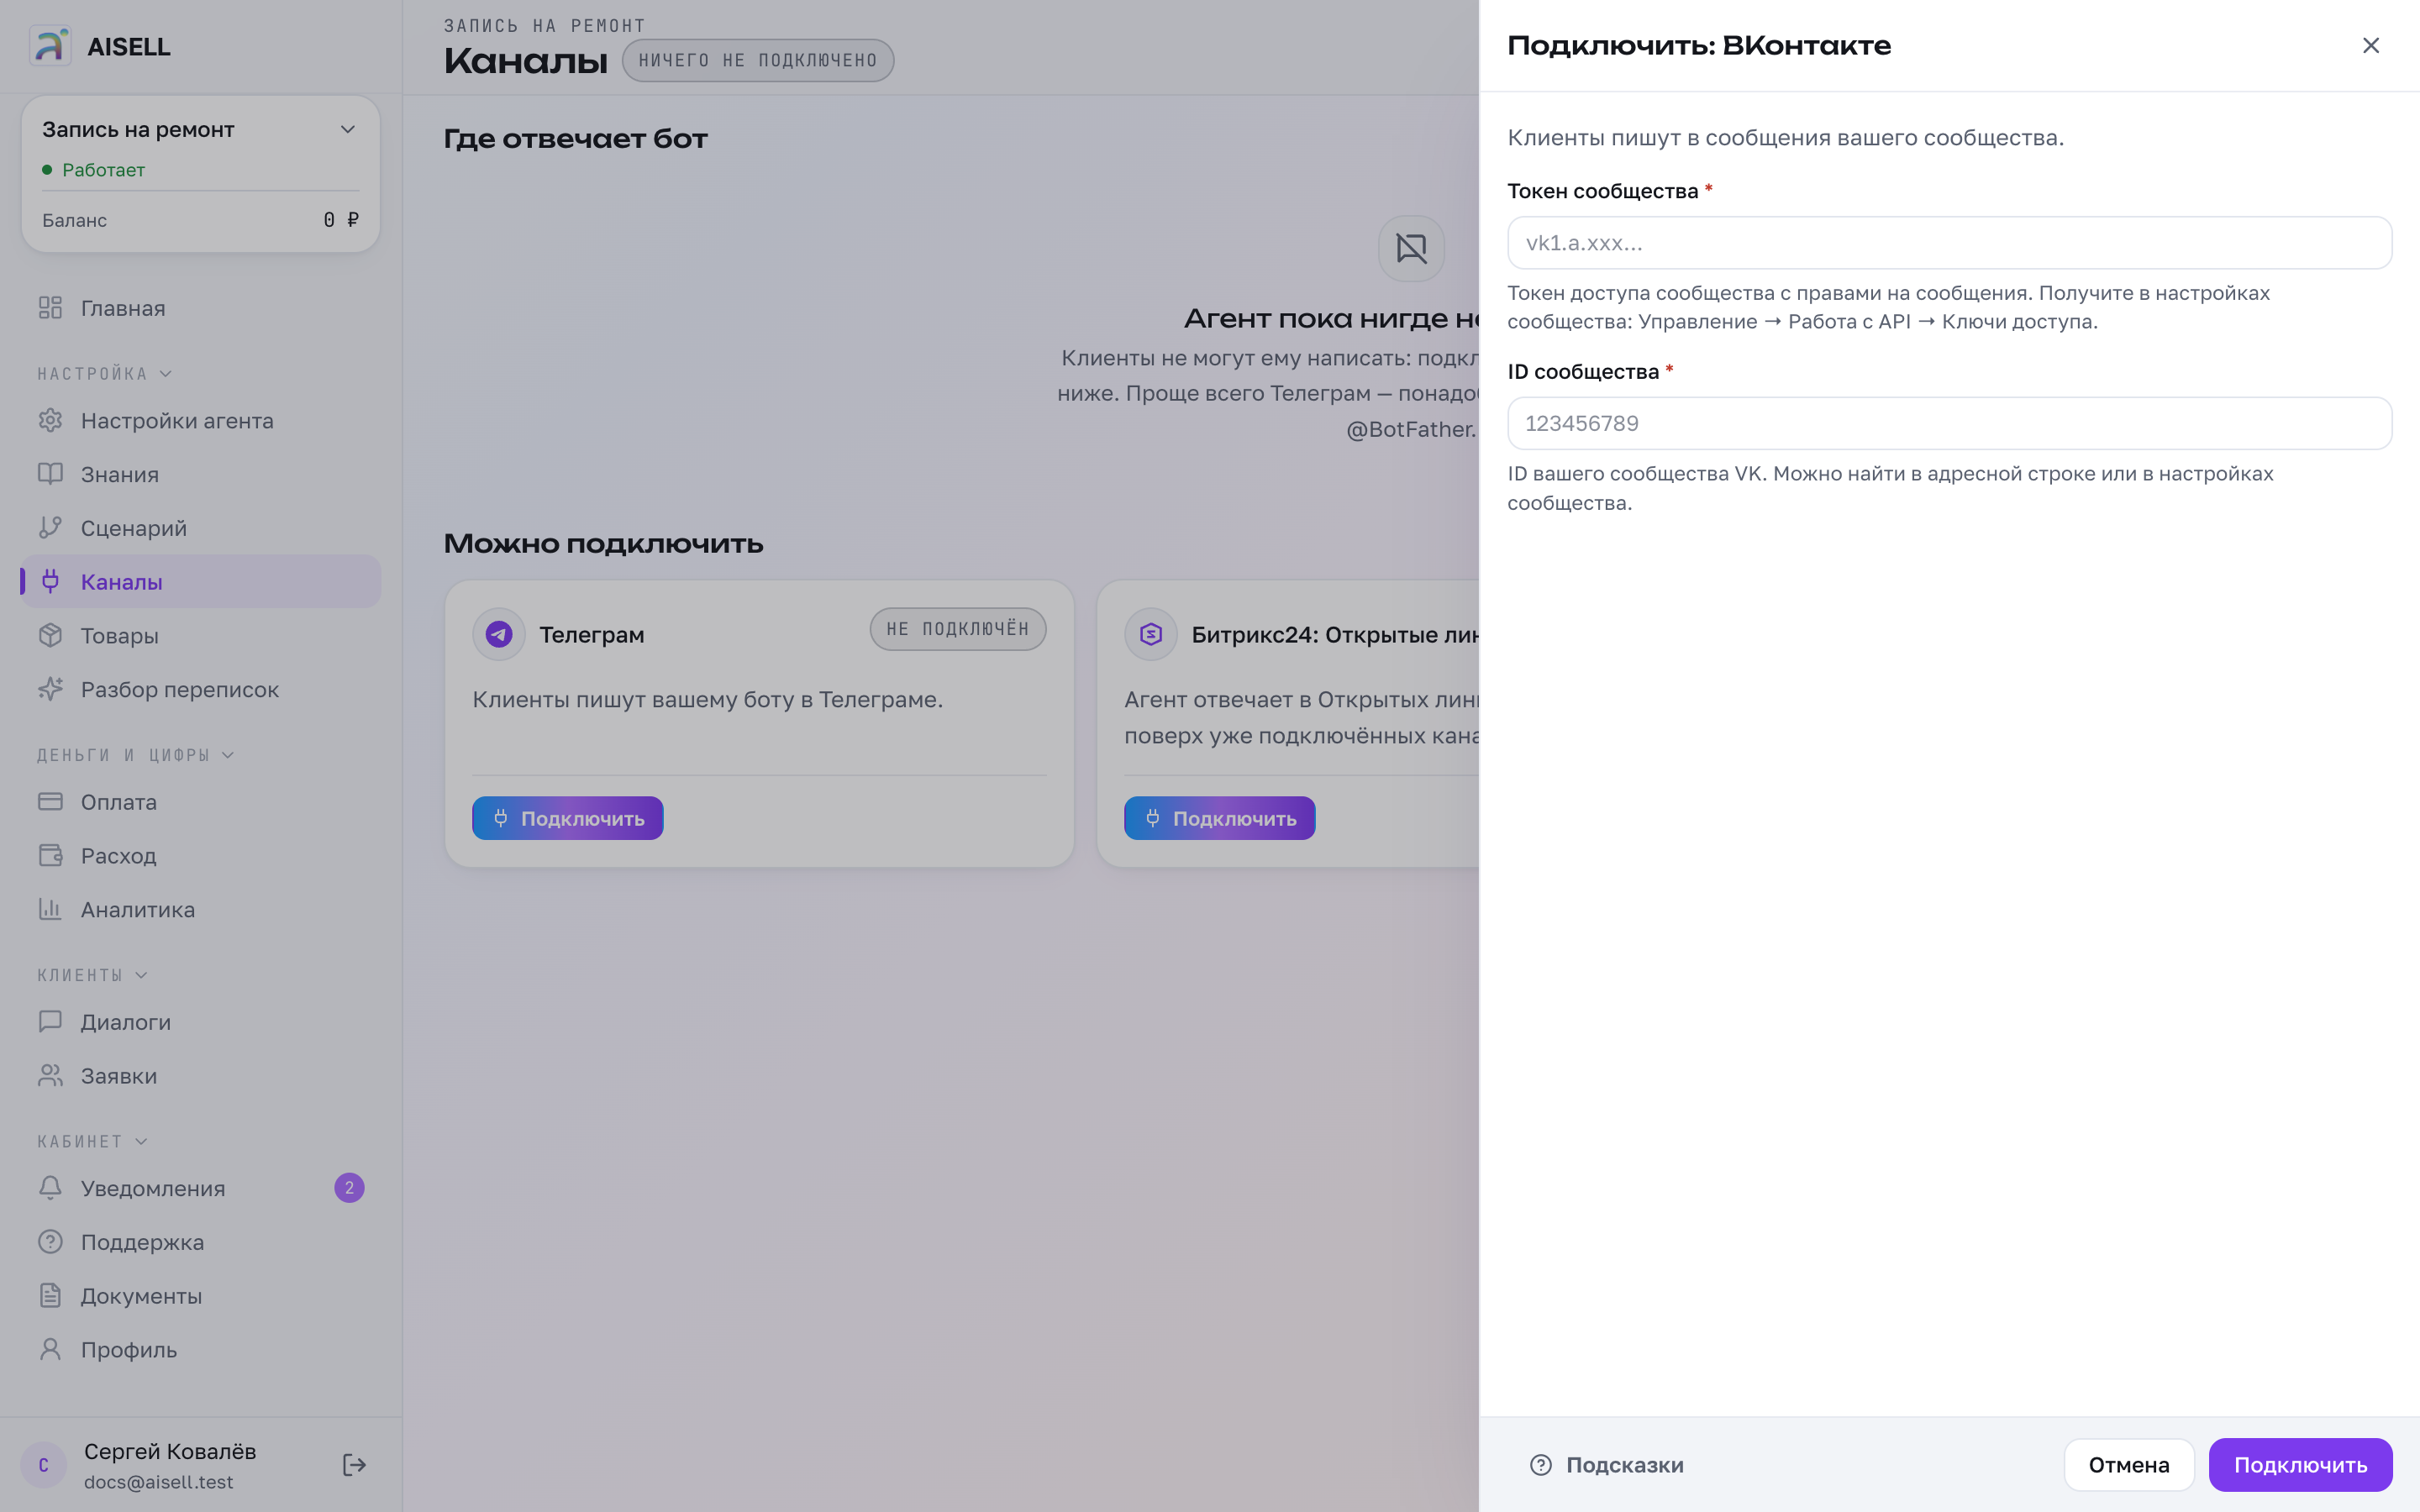Click Подключить on the Битрикс24 card
Image resolution: width=2420 pixels, height=1512 pixels.
tap(1220, 818)
